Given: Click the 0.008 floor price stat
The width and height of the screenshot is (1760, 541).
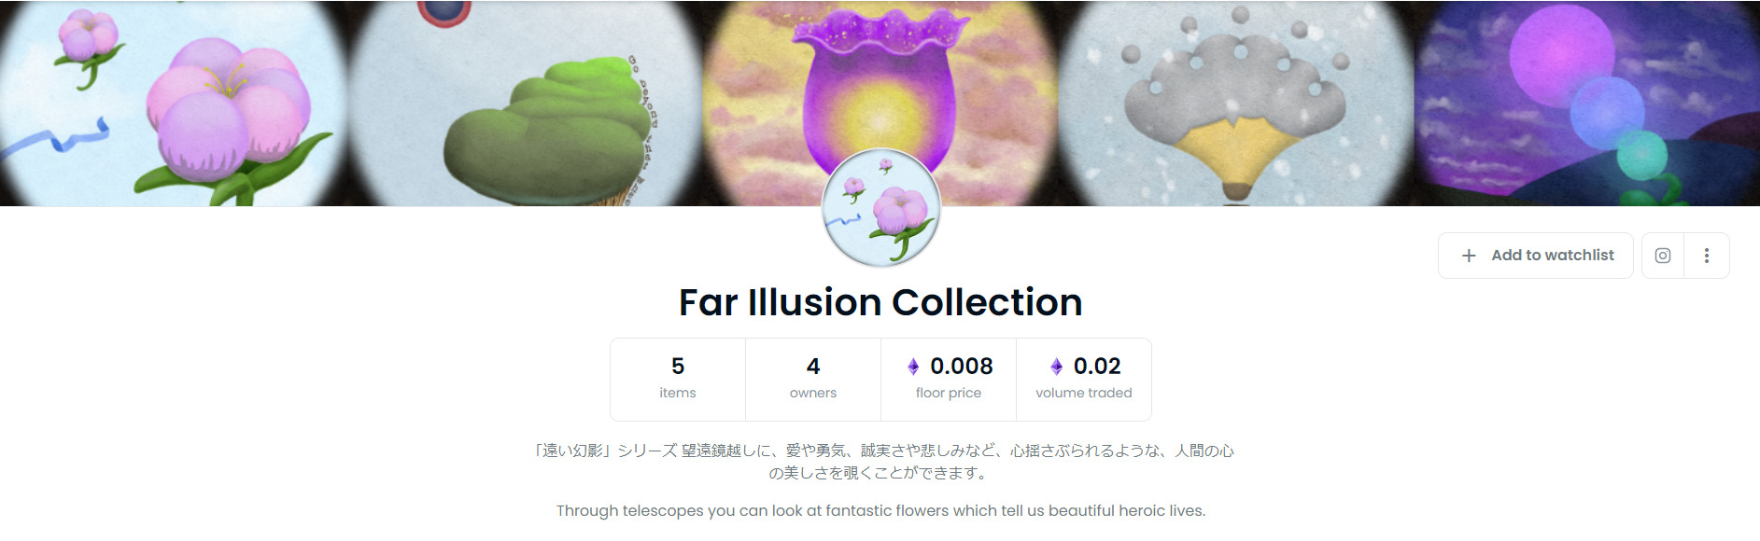Looking at the screenshot, I should click(949, 380).
